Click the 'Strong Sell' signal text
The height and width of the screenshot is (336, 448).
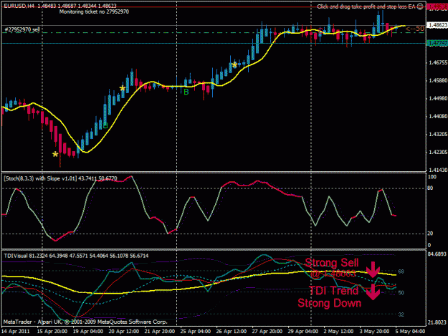[x=332, y=263]
